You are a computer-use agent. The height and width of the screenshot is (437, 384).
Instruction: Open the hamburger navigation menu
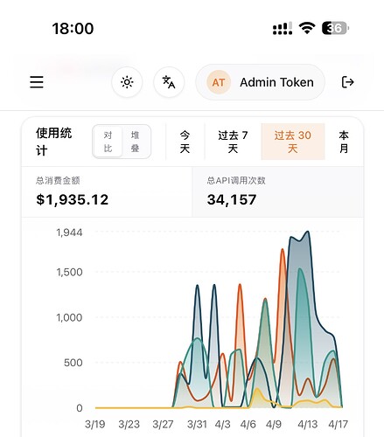37,82
